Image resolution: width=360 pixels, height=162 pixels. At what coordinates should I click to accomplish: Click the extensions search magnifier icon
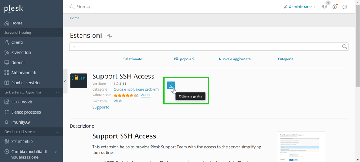point(345,46)
